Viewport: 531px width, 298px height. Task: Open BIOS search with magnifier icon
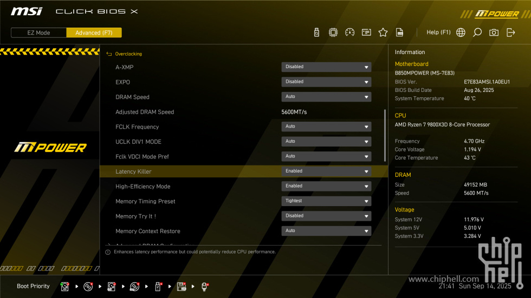pos(477,32)
